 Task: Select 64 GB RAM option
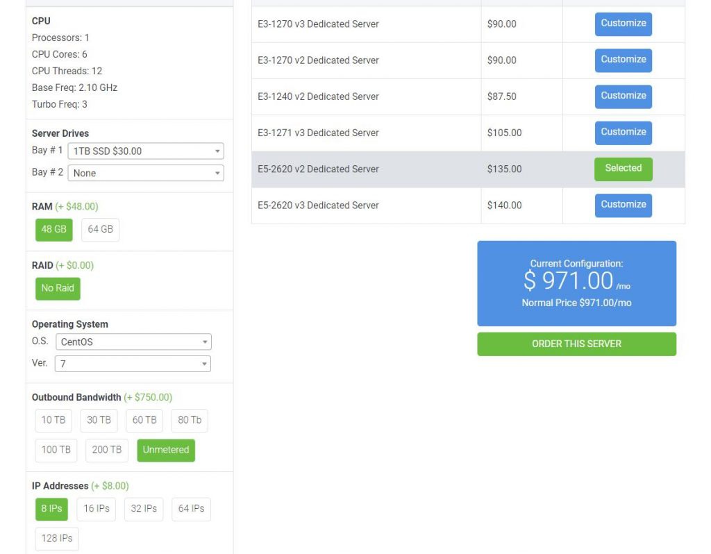tap(100, 230)
